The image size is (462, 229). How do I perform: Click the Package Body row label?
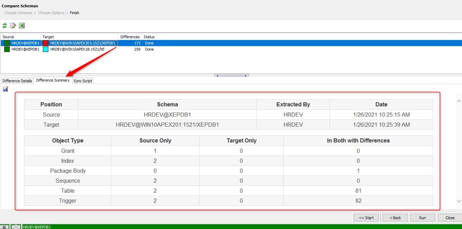(68, 171)
